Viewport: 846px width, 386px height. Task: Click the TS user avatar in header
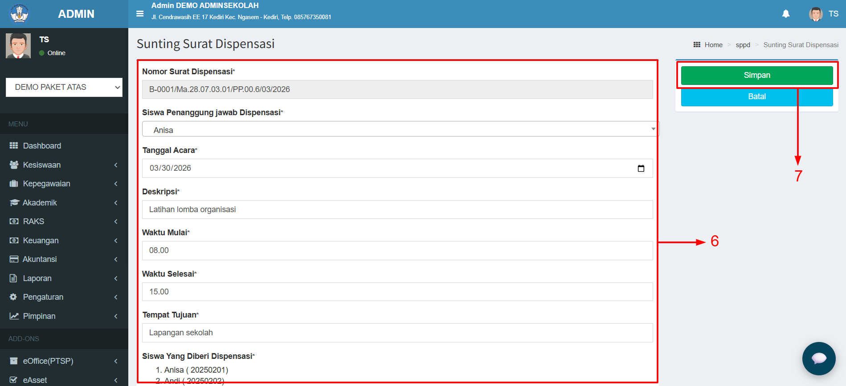816,14
